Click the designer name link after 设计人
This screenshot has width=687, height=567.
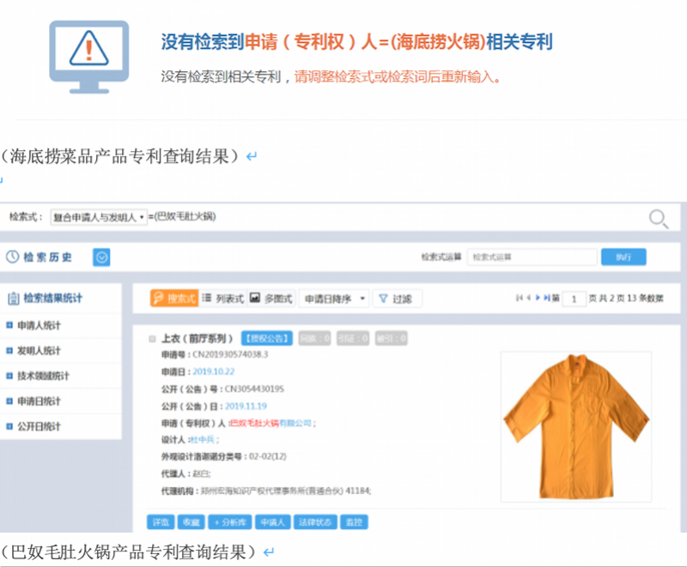pyautogui.click(x=203, y=440)
